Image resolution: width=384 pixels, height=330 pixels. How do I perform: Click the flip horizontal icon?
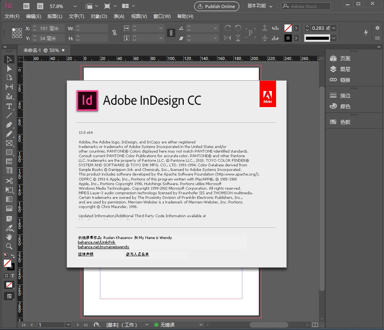pyautogui.click(x=227, y=38)
